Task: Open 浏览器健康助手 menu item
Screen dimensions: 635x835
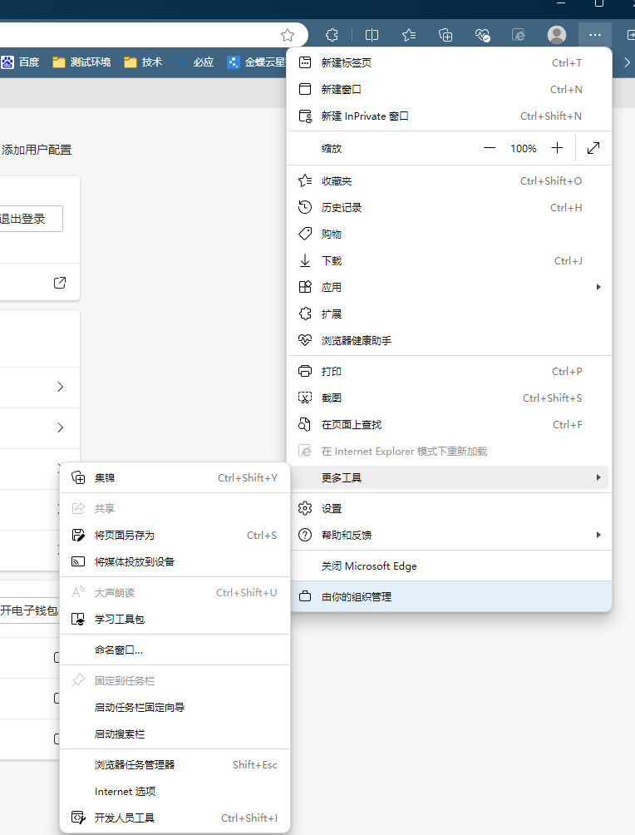Action: pyautogui.click(x=449, y=341)
